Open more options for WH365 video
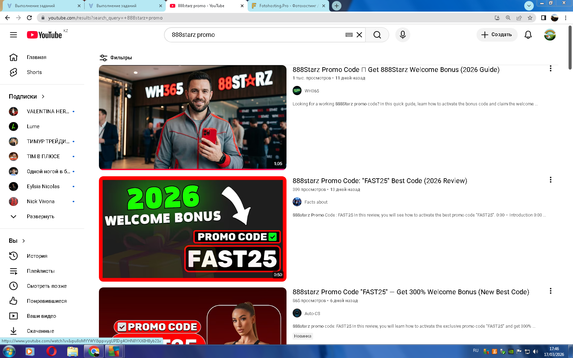Screen dimensions: 573x358 point(550,69)
